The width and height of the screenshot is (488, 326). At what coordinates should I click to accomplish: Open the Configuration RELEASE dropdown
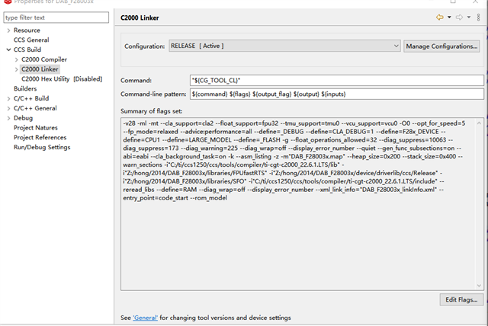click(284, 46)
